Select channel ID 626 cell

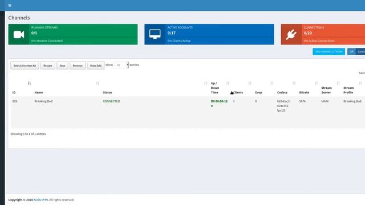15,101
